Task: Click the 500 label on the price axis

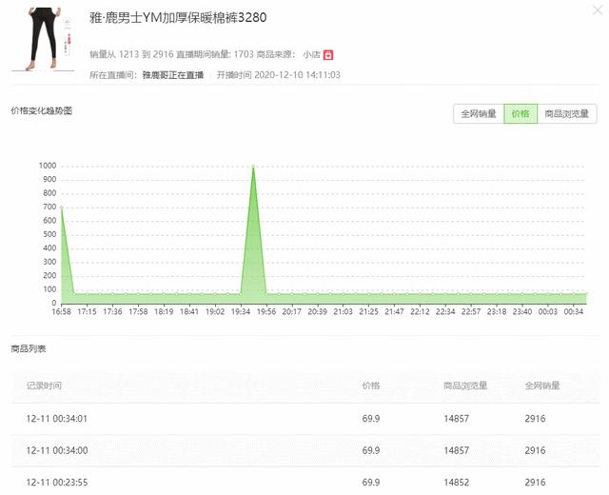Action: 49,235
